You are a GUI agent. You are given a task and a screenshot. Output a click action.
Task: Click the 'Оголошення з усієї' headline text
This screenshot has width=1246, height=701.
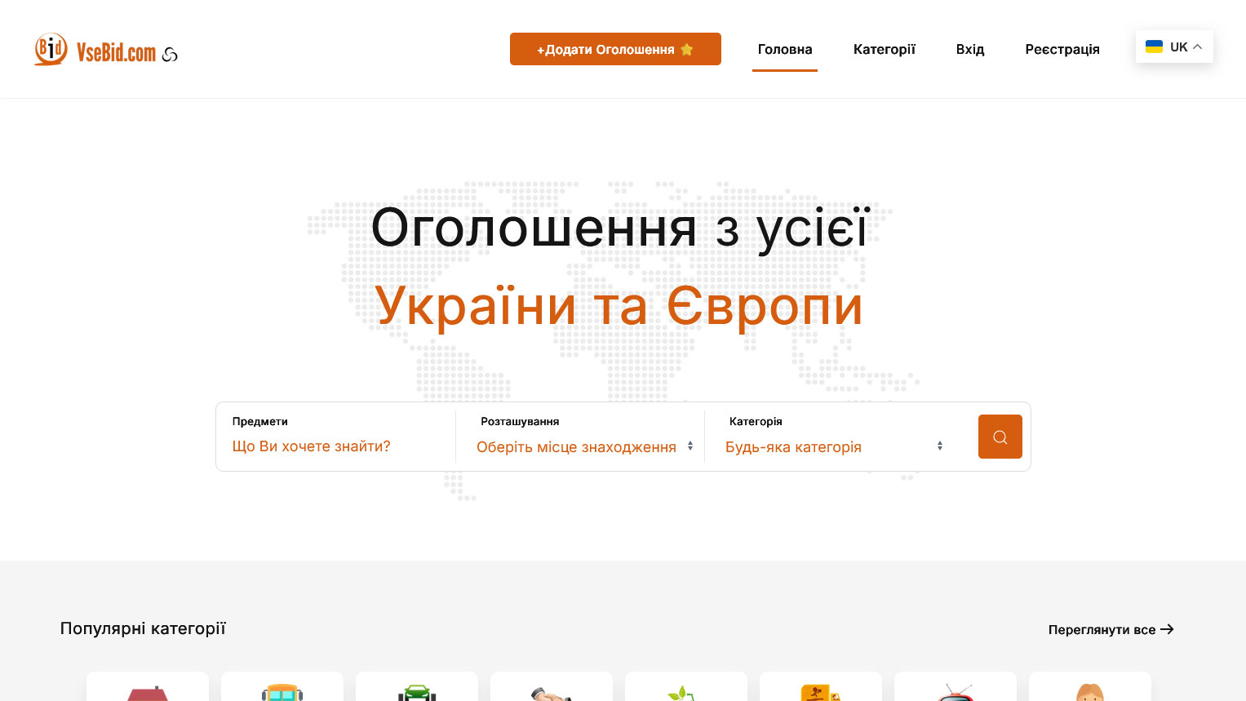click(621, 228)
